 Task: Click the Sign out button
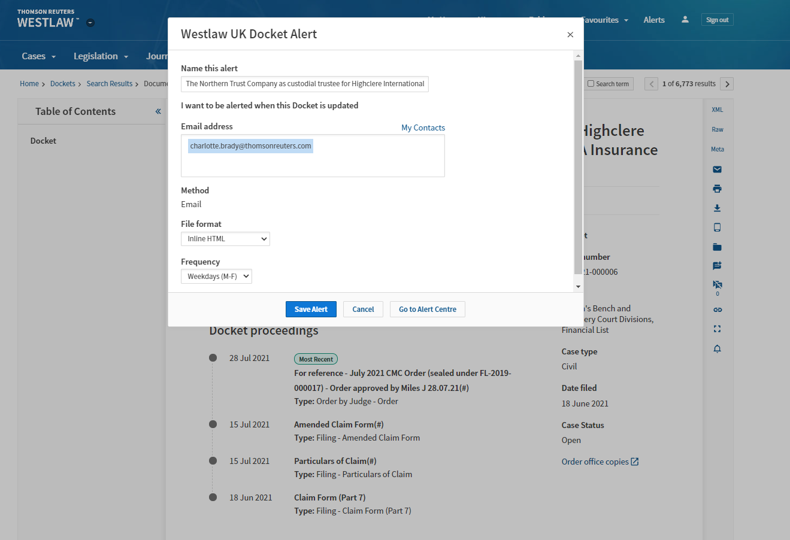(717, 20)
